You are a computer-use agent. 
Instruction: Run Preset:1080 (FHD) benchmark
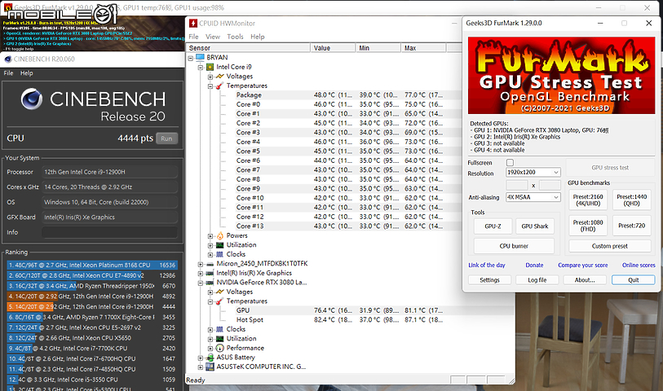[x=588, y=226]
